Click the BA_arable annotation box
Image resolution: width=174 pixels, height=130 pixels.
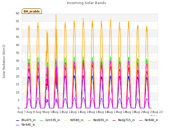pos(32,11)
